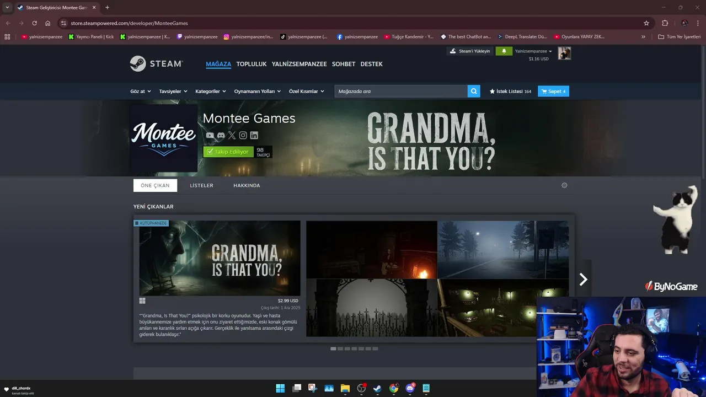The width and height of the screenshot is (706, 397).
Task: Show hidden bookmarks with the » chevron
Action: (x=643, y=36)
